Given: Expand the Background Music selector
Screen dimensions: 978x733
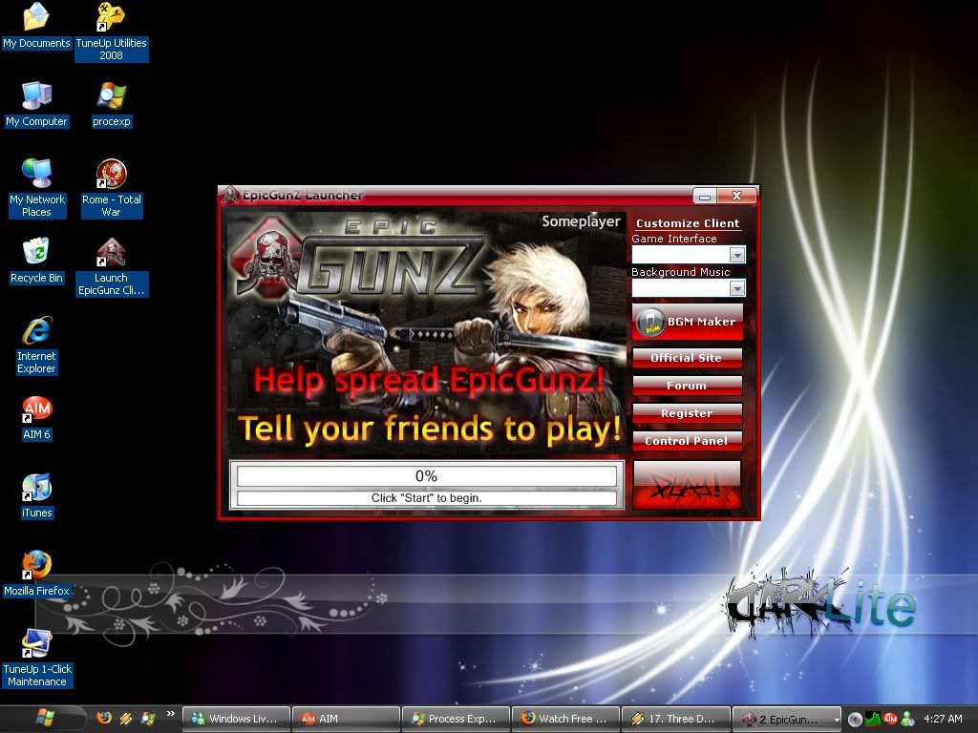Looking at the screenshot, I should 735,287.
